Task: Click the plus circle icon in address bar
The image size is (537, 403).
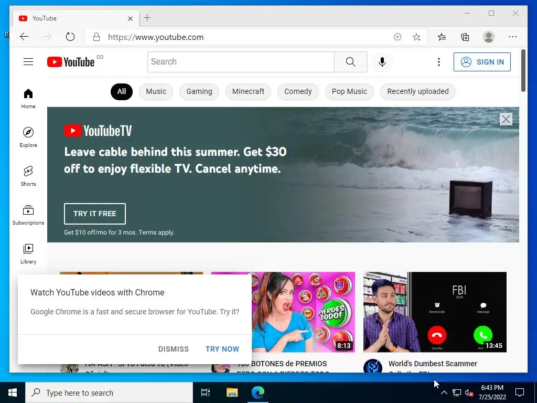Action: (398, 37)
